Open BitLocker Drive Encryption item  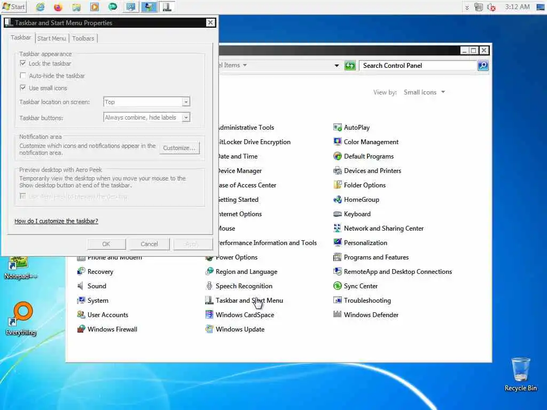click(x=255, y=141)
